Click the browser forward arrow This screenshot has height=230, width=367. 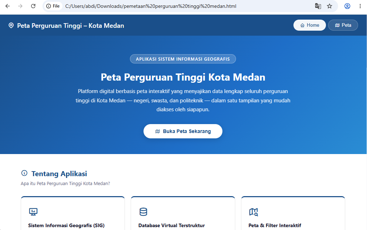(x=20, y=6)
